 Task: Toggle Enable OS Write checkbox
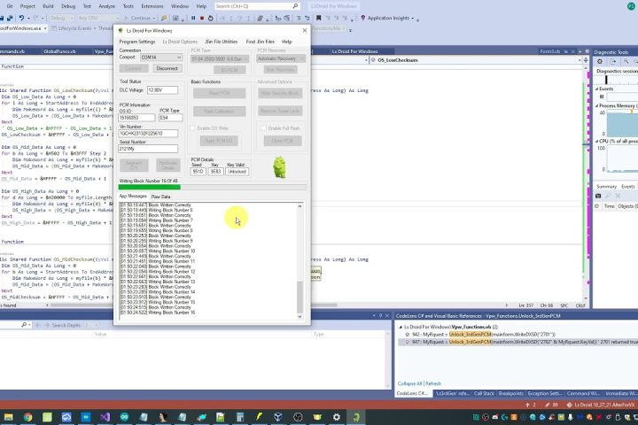193,128
